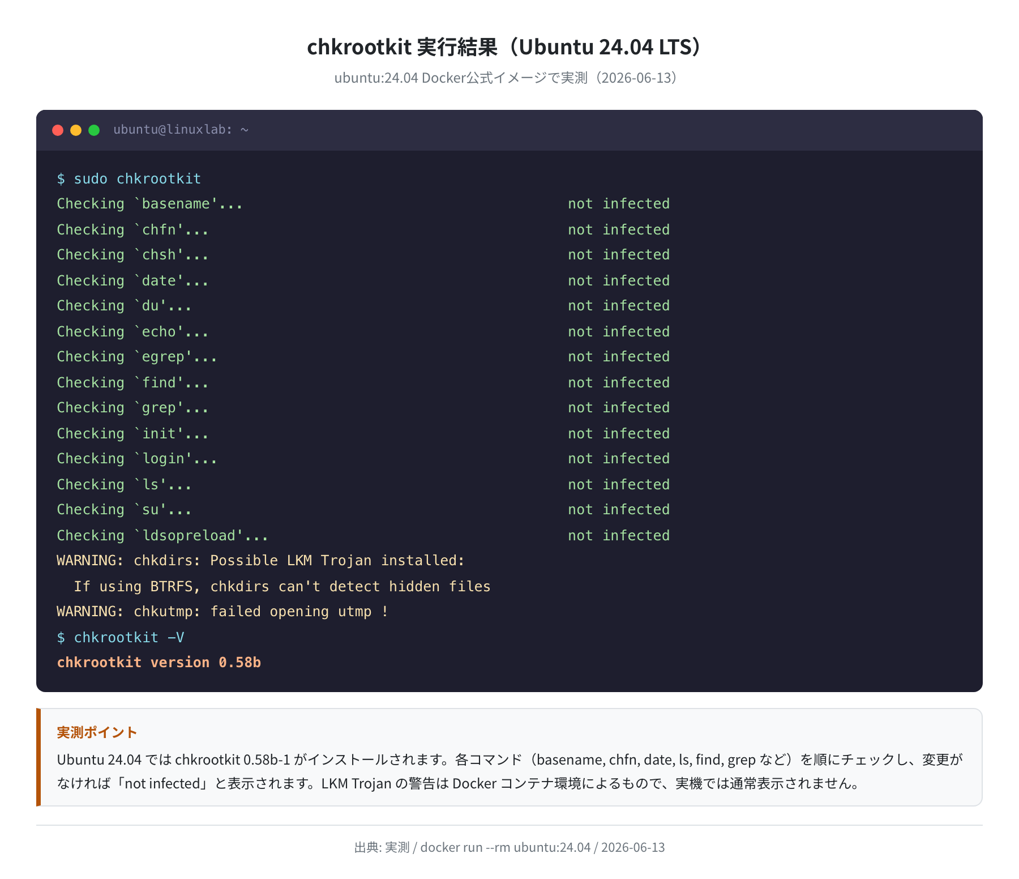Click the Checking `echo' line

click(x=133, y=331)
